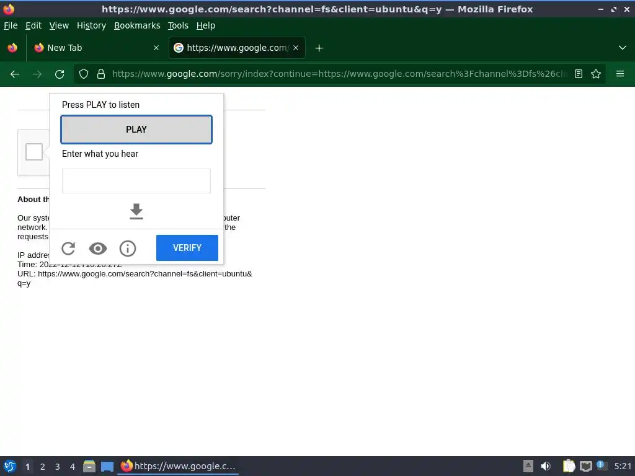
Task: Open the History menu
Action: [91, 25]
